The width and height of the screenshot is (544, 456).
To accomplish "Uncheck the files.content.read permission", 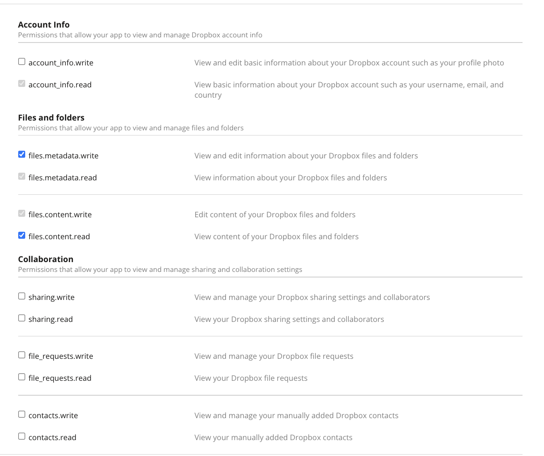I will pos(21,235).
